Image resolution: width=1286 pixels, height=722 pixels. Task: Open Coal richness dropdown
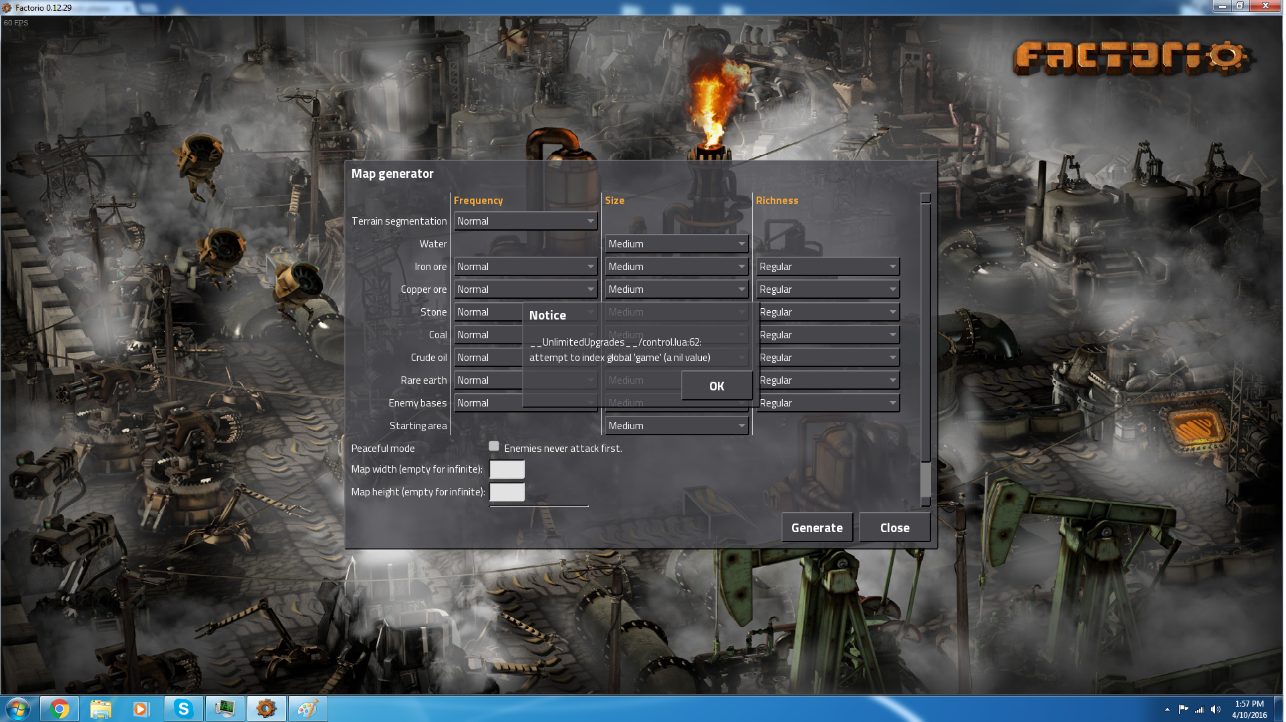coord(829,335)
